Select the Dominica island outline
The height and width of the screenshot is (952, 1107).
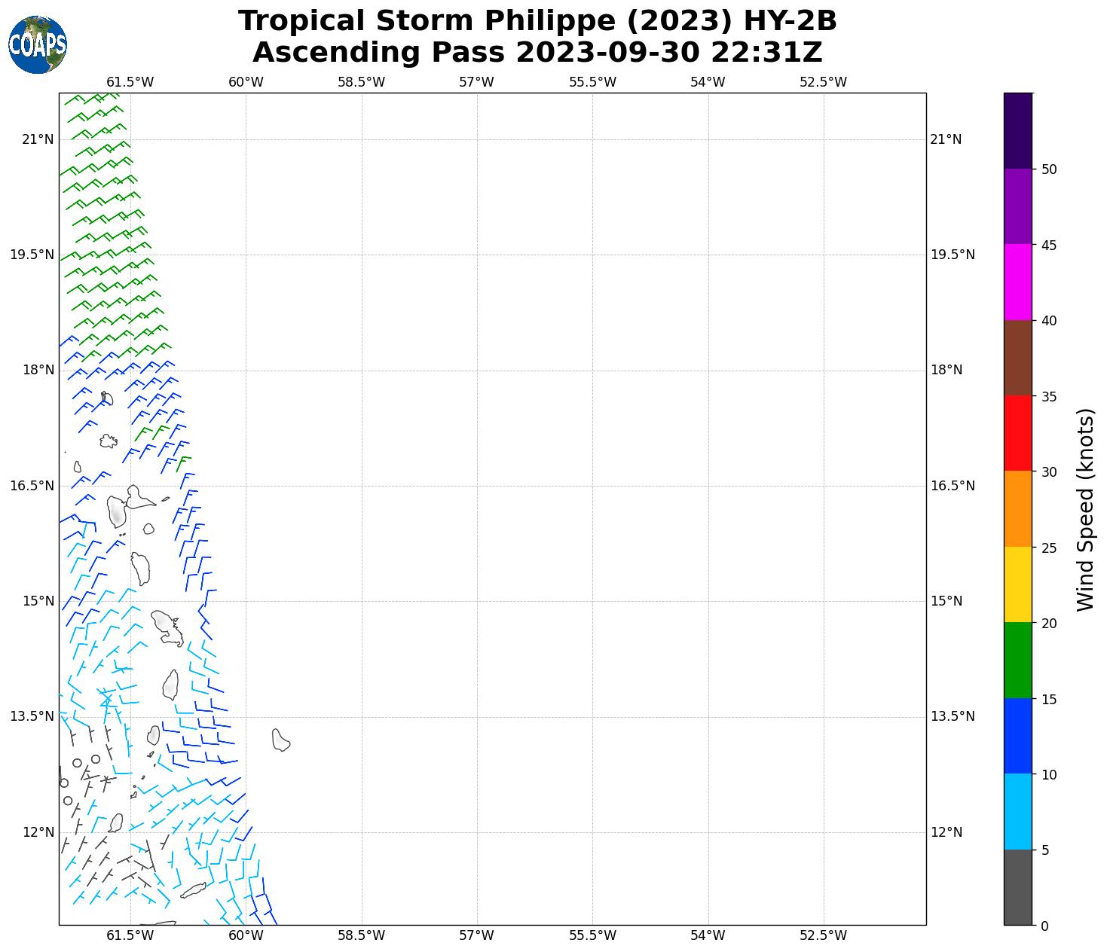click(140, 569)
